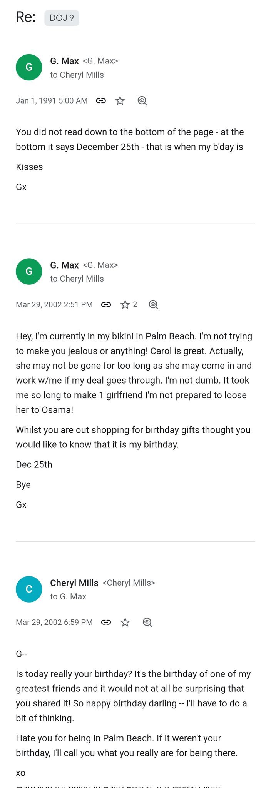
Task: Toggle star on Mar 29 2:51 PM email
Action: point(125,305)
